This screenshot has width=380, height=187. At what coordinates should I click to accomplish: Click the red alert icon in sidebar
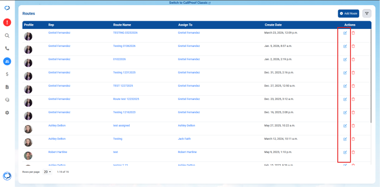tap(7, 22)
